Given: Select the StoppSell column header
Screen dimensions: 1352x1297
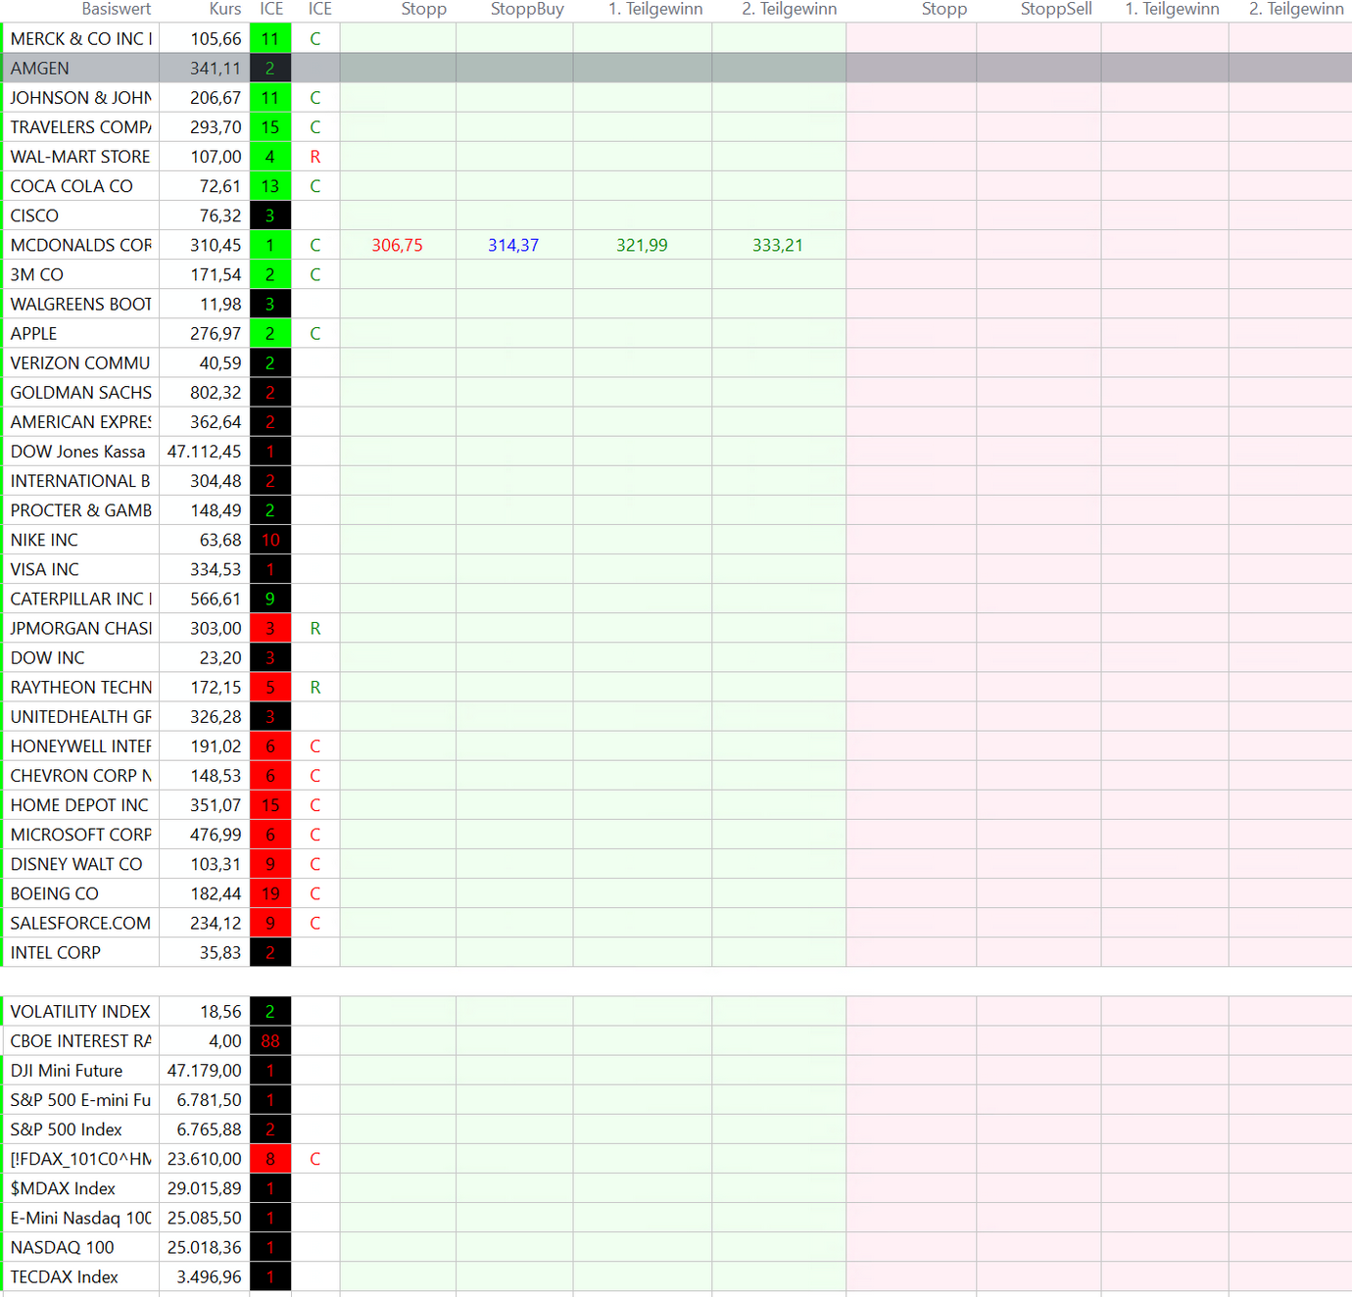Looking at the screenshot, I should [x=1055, y=10].
